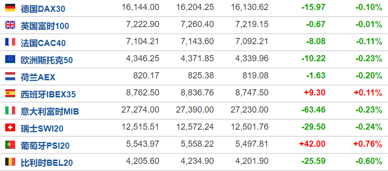Click the French flag icon

pos(10,42)
